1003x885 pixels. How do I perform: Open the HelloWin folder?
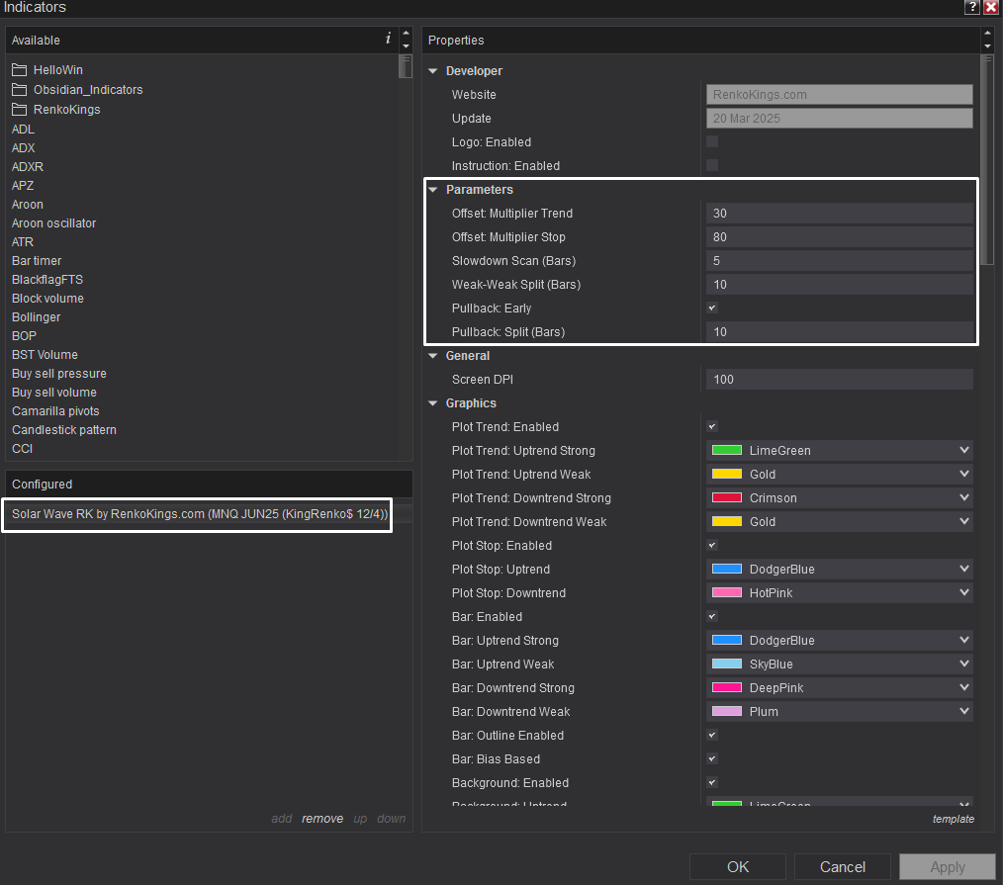tap(48, 69)
